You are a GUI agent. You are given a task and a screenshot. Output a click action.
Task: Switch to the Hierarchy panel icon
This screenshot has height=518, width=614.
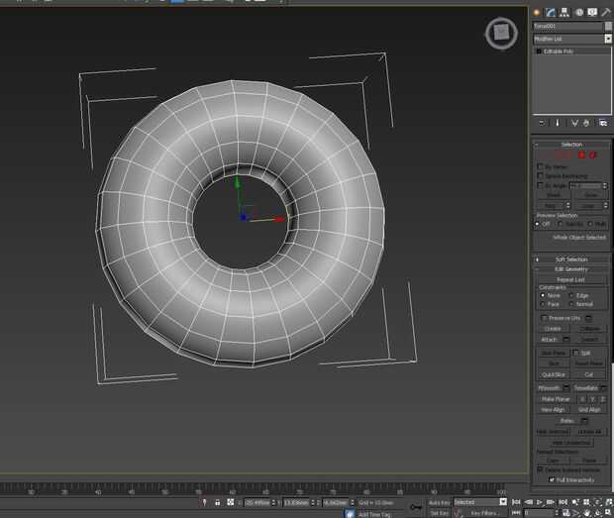pyautogui.click(x=563, y=12)
